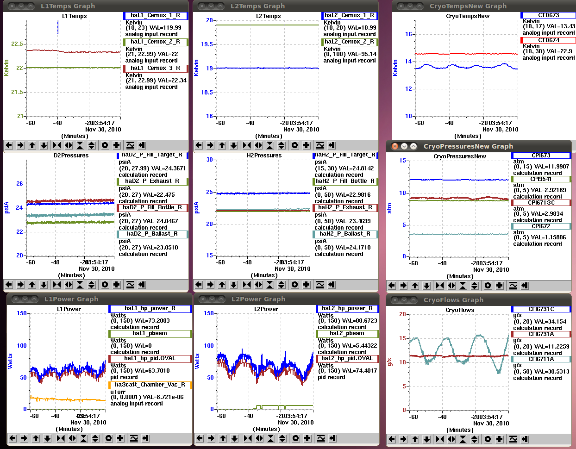Focus the L2Temps Graph title bar
The width and height of the screenshot is (576, 449).
click(286, 6)
